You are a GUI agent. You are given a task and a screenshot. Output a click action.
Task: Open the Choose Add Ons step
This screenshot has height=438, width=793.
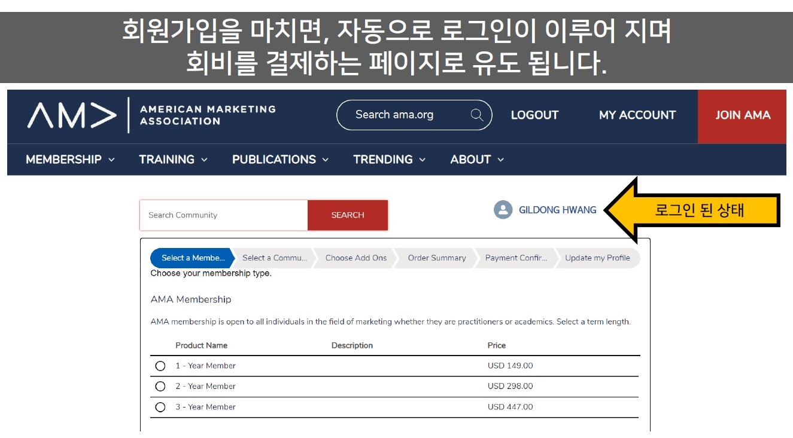356,258
